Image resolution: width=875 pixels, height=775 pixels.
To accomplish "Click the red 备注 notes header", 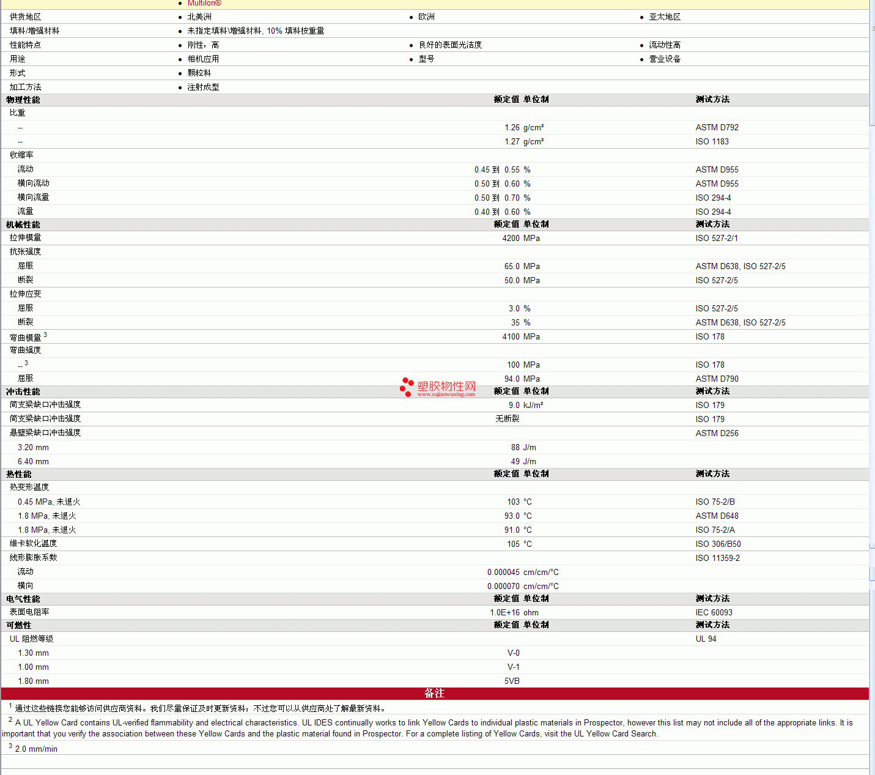I will point(435,694).
